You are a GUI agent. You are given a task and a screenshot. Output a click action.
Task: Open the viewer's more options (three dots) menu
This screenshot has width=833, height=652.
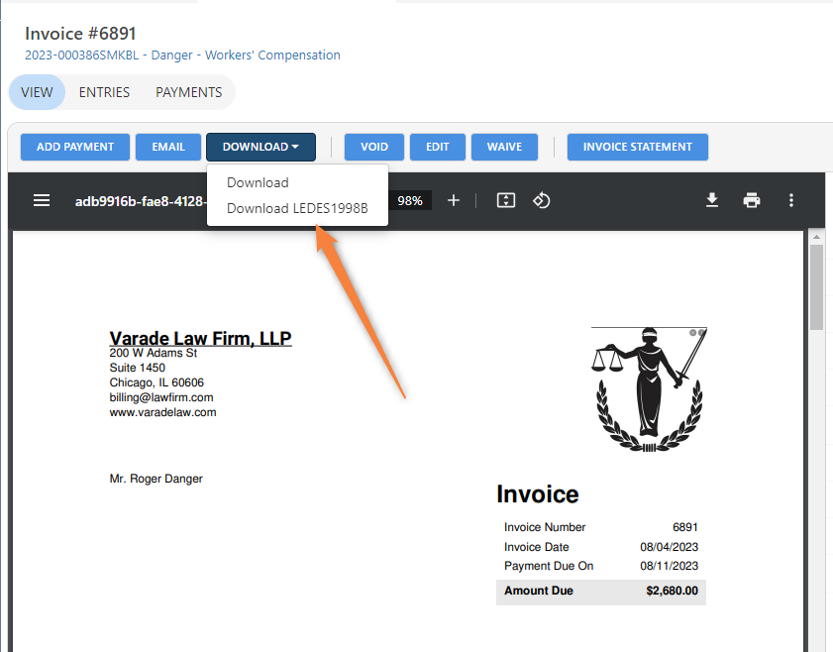(791, 200)
